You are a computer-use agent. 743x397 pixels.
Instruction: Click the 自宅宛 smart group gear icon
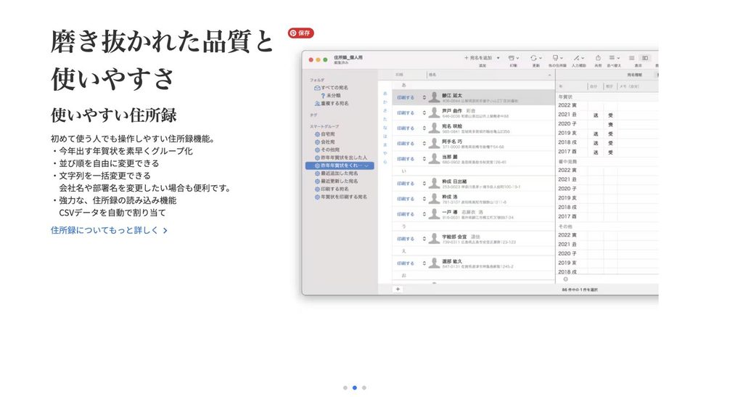tap(317, 134)
